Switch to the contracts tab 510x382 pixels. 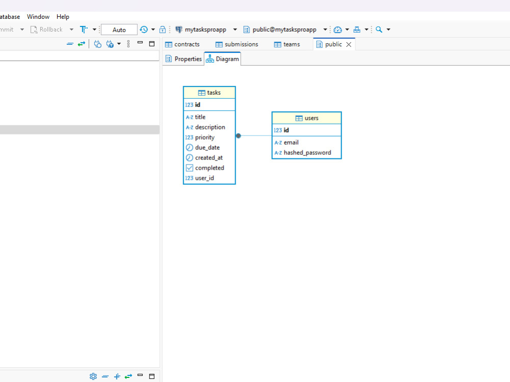click(183, 44)
